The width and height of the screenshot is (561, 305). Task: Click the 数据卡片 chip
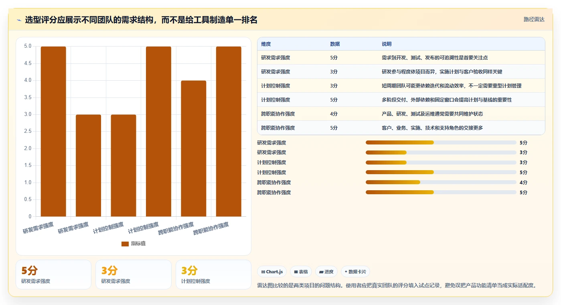(355, 272)
